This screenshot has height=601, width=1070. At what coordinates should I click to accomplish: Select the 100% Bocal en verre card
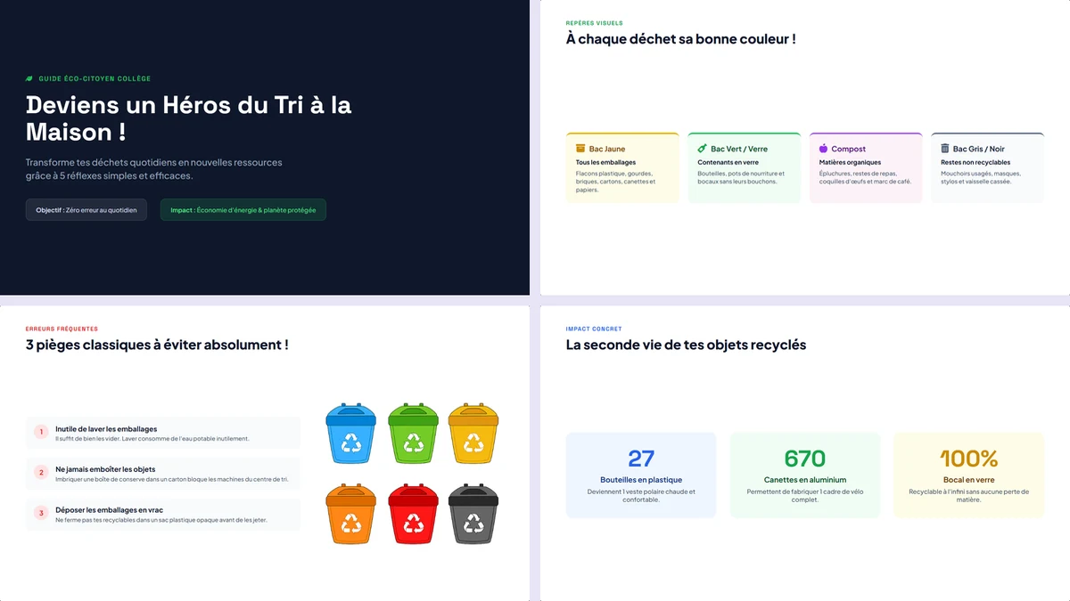pyautogui.click(x=969, y=475)
